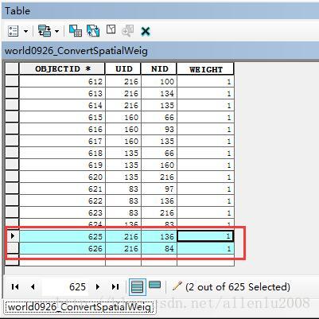The height and width of the screenshot is (319, 319).
Task: Click NID cell 93 in row 616
Action: 159,129
